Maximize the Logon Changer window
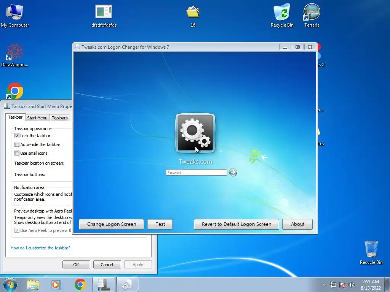The height and width of the screenshot is (292, 390). coord(297,47)
